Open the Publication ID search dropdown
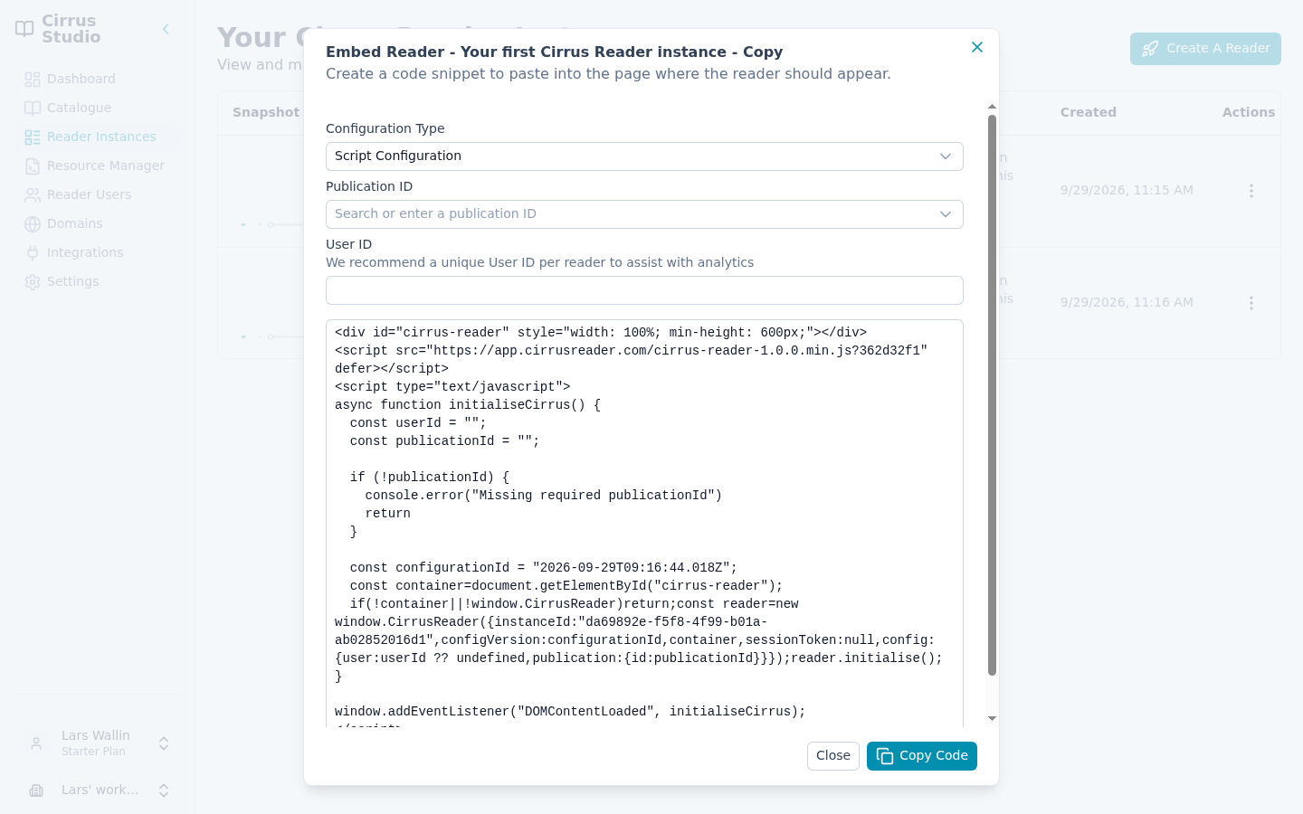This screenshot has height=814, width=1303. pyautogui.click(x=644, y=214)
